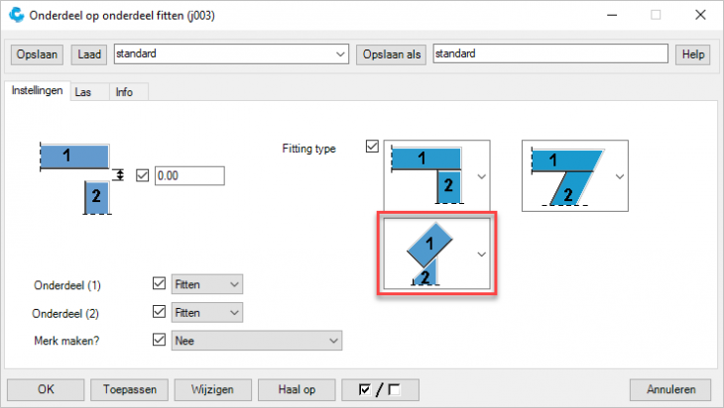Select the angled-cut fitting type picture
The width and height of the screenshot is (724, 408).
(x=565, y=173)
